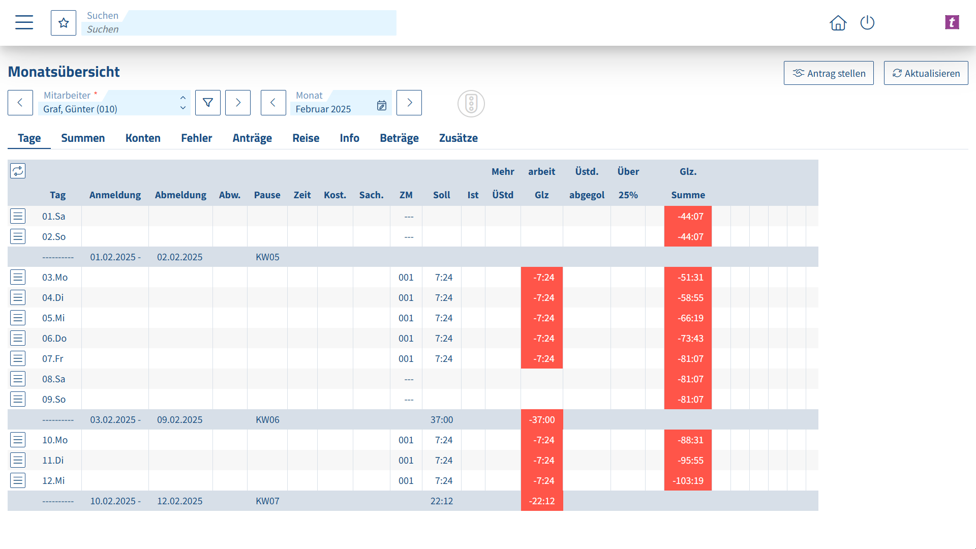This screenshot has height=549, width=976.
Task: Go to previous month arrow
Action: [x=273, y=103]
